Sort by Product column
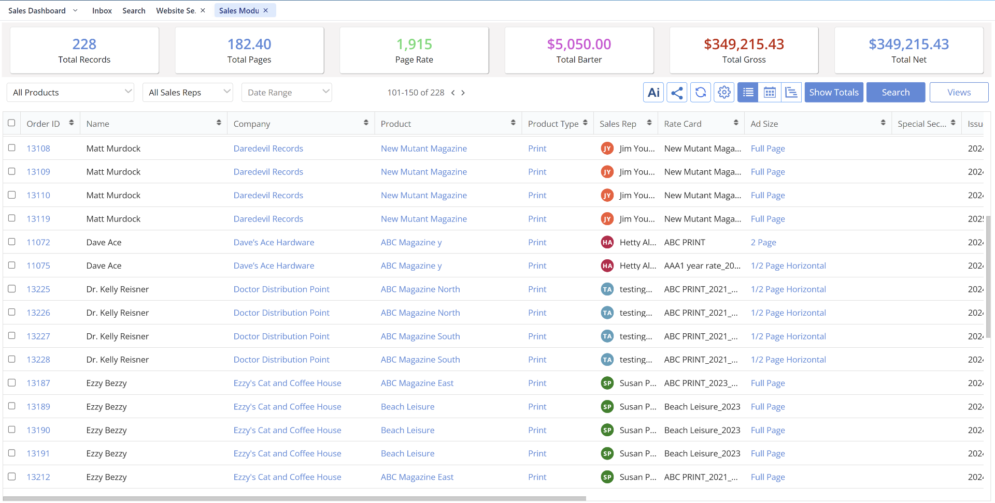This screenshot has width=995, height=503. point(513,123)
